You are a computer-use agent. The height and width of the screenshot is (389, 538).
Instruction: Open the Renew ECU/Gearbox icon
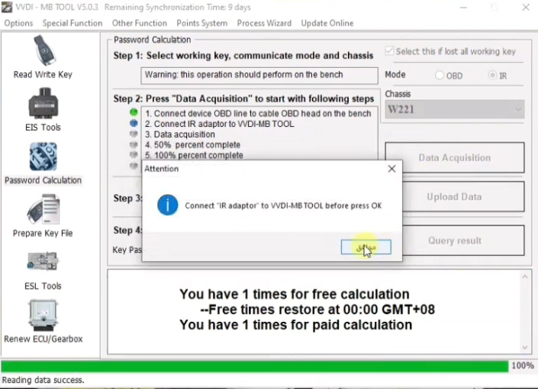tap(43, 315)
